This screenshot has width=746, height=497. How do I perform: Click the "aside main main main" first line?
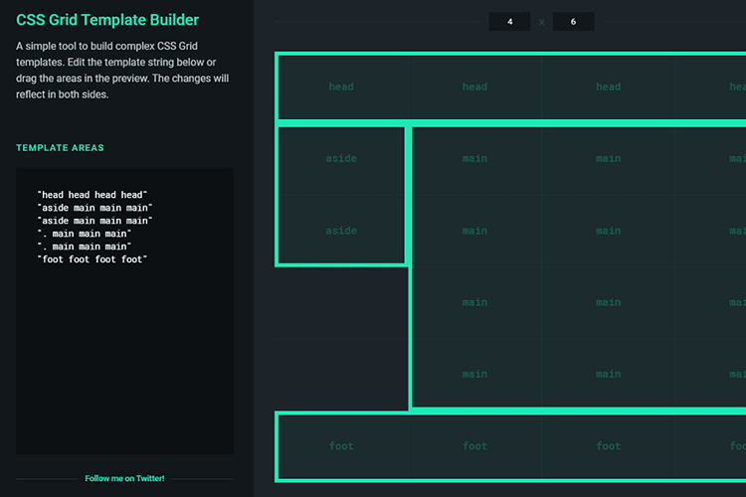pyautogui.click(x=94, y=208)
